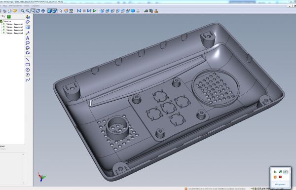
Task: Select the solid blue isometric cube view
Action: click(x=133, y=11)
